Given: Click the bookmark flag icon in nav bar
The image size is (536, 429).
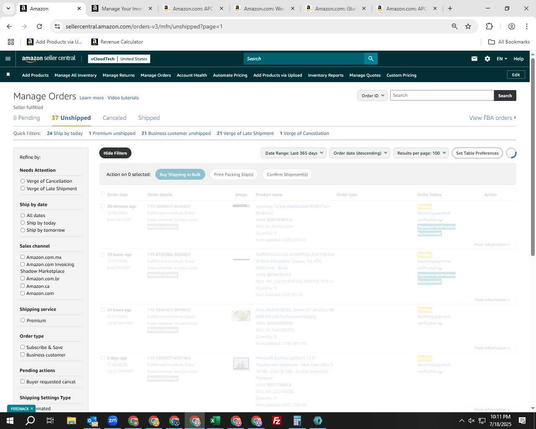Looking at the screenshot, I should click(x=8, y=75).
